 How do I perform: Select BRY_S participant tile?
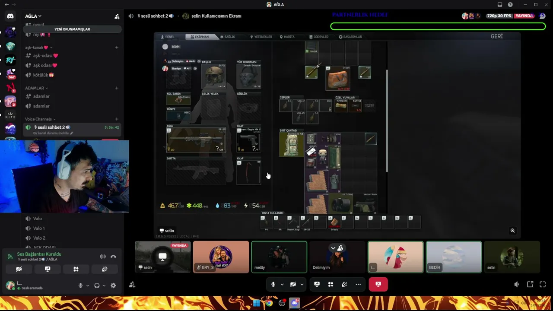point(221,257)
